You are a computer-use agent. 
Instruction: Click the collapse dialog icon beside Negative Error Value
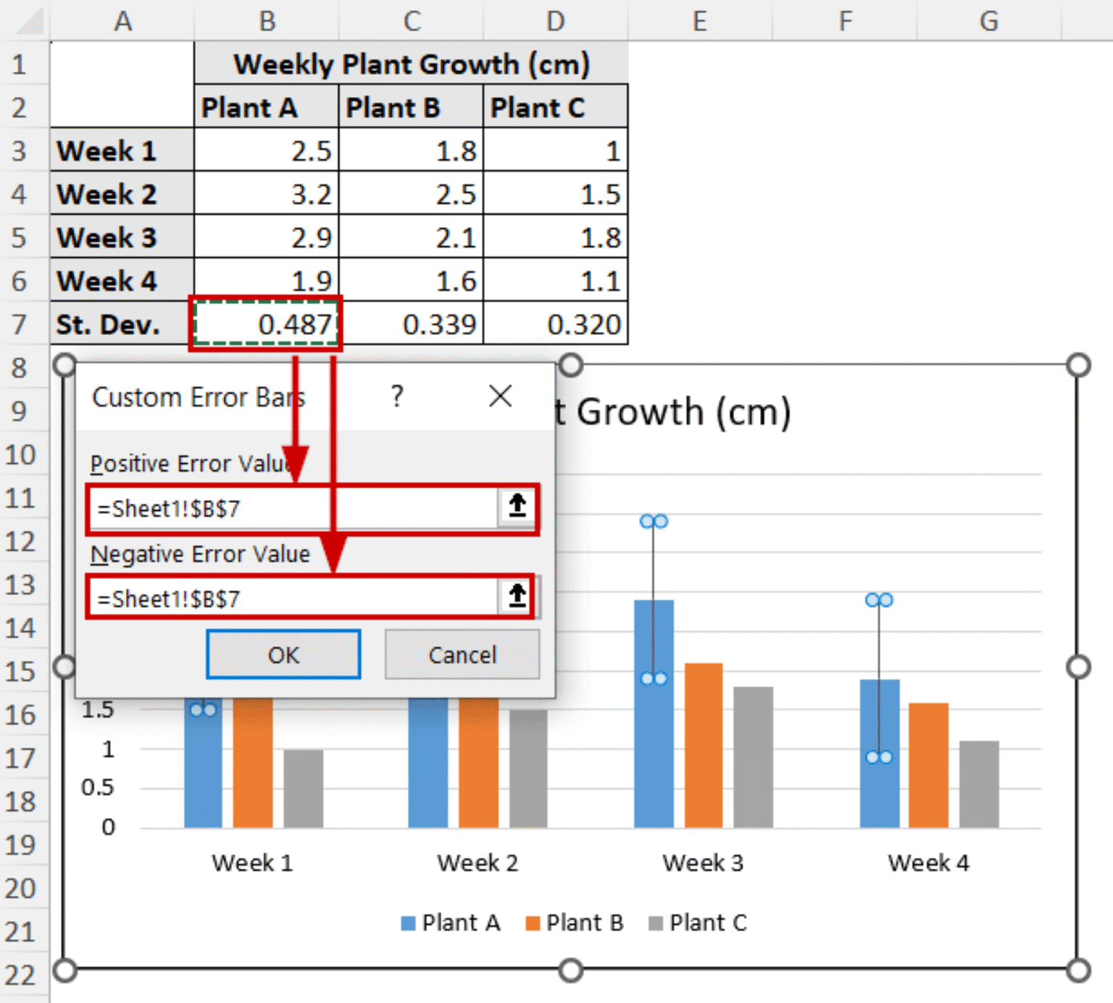[x=516, y=596]
